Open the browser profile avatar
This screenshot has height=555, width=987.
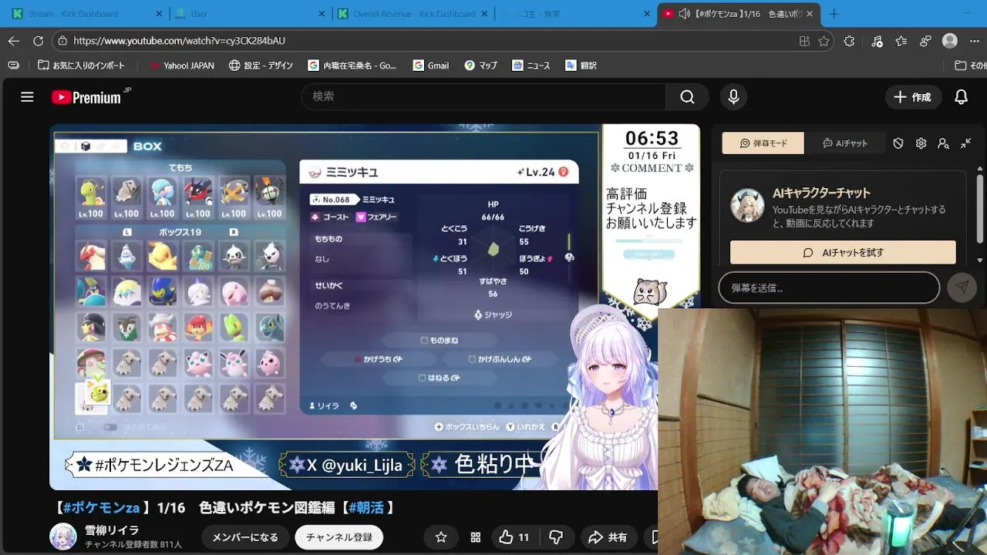pyautogui.click(x=950, y=41)
